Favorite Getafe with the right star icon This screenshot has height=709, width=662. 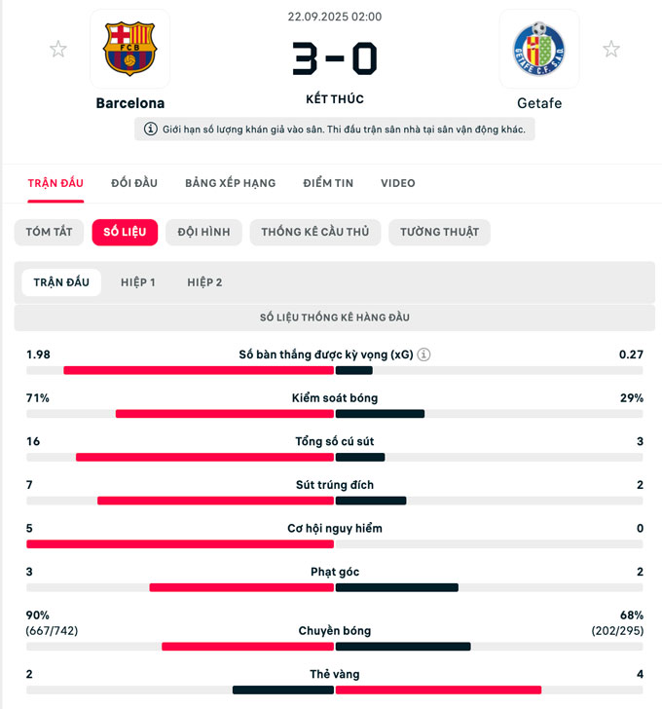point(610,50)
